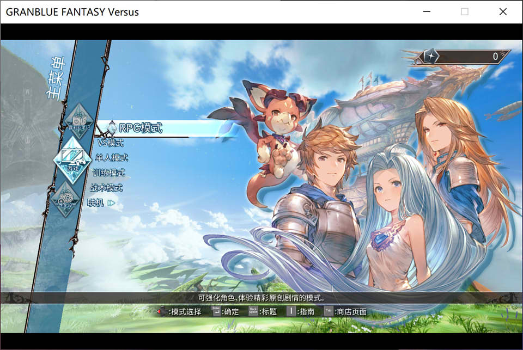Expand the 联机 submenu arrow
This screenshot has width=523, height=350.
point(111,203)
